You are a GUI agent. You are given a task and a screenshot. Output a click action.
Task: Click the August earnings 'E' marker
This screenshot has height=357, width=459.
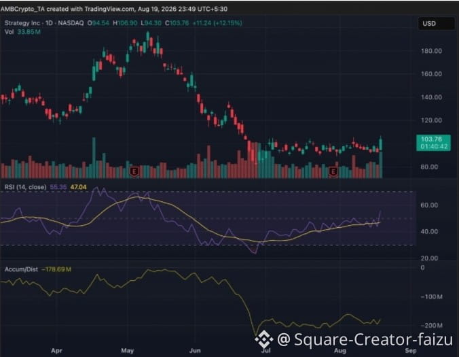coord(333,171)
